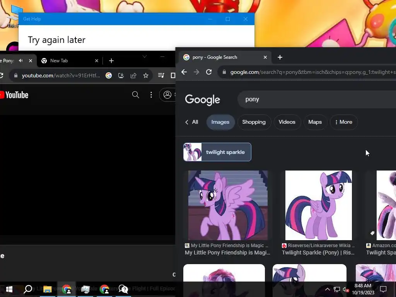The height and width of the screenshot is (297, 396).
Task: Open My Little Pony Friendship is Magi... link
Action: (227, 253)
